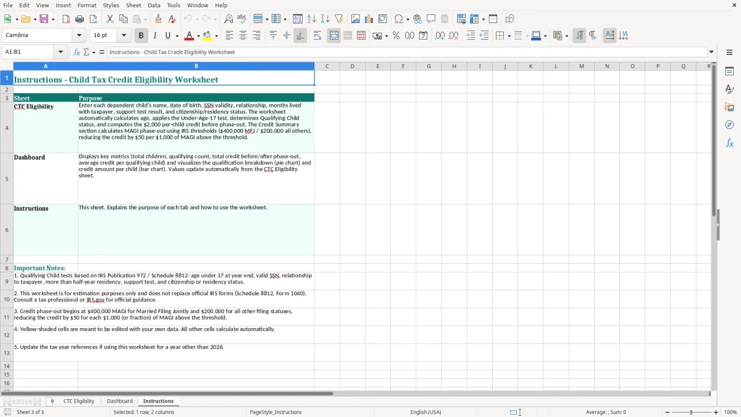Clear direct formatting
Screen dimensions: 741x417
(x=172, y=19)
